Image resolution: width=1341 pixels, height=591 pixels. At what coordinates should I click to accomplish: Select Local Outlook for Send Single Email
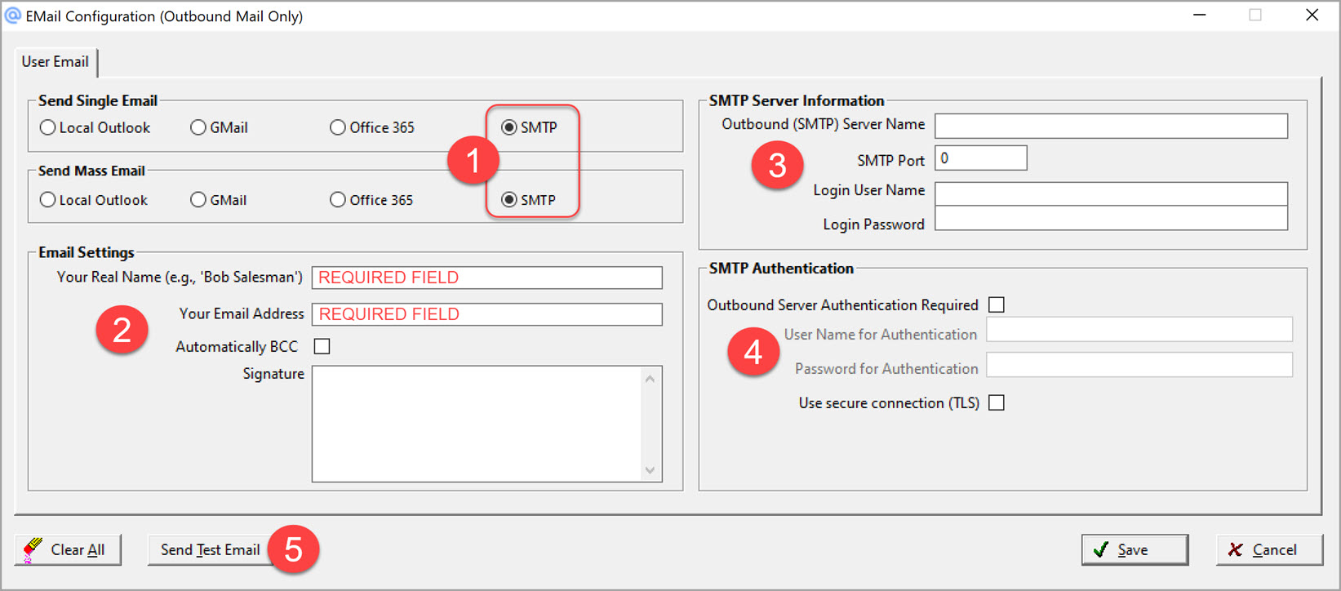[x=48, y=127]
